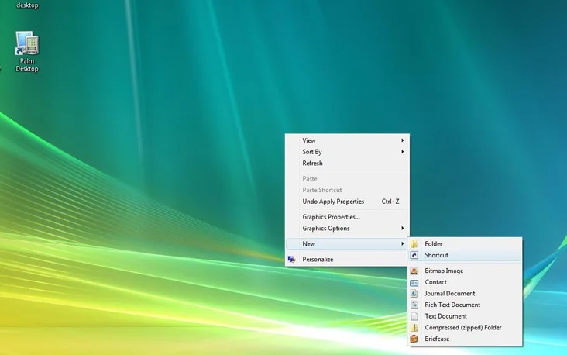Click the Contact card icon
This screenshot has width=567, height=355.
[x=414, y=282]
